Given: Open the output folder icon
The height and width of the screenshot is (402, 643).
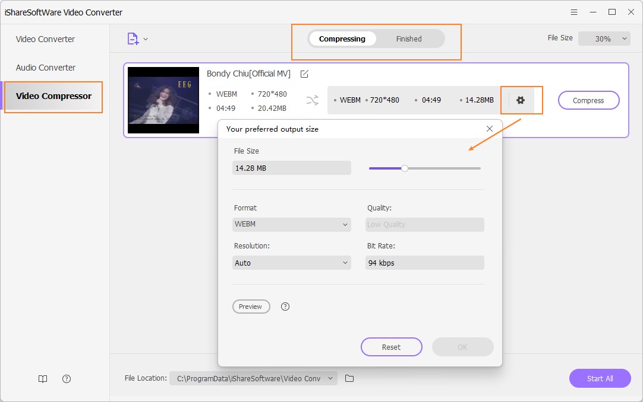Looking at the screenshot, I should point(349,378).
